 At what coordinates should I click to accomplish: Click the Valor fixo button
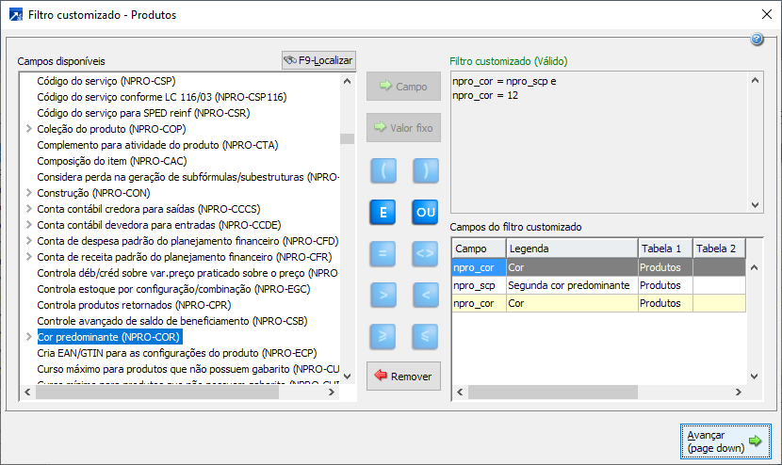coord(403,128)
